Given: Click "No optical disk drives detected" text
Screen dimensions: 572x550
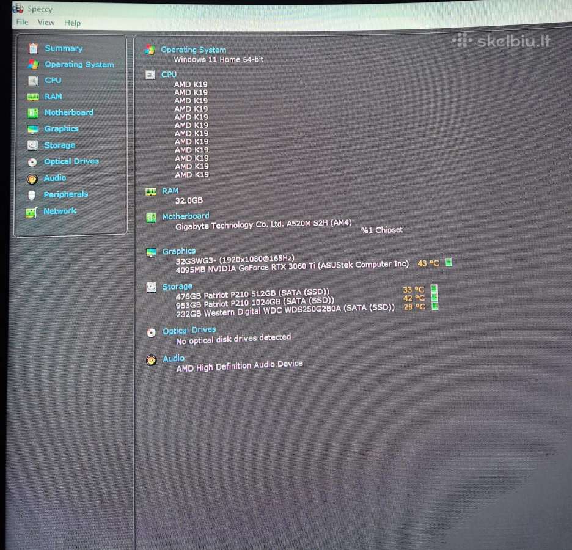Looking at the screenshot, I should click(233, 339).
